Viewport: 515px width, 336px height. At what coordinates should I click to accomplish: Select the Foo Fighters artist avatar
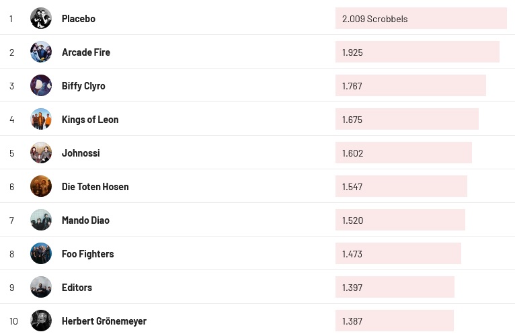click(x=41, y=253)
